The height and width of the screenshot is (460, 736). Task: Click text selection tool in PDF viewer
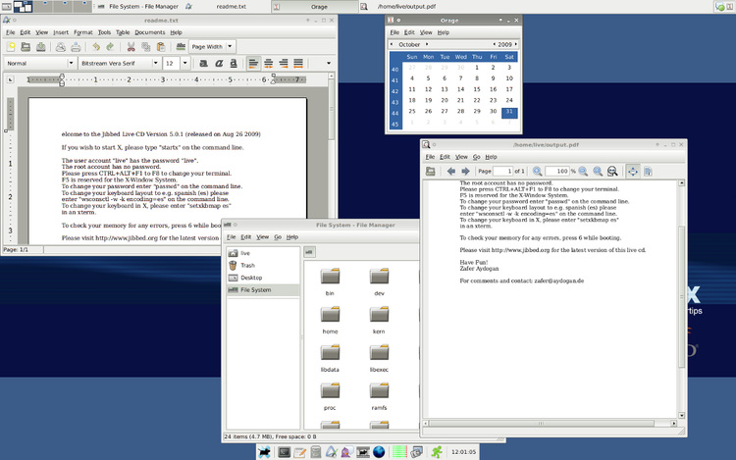[648, 172]
